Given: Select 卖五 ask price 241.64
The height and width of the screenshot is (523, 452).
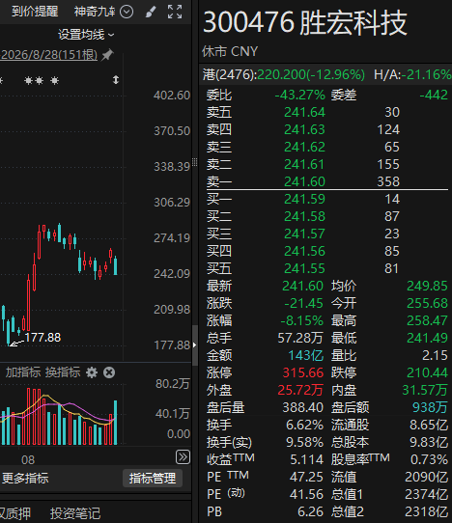Looking at the screenshot, I should [304, 112].
